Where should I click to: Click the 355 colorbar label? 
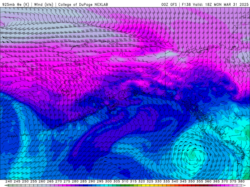coord(200,181)
